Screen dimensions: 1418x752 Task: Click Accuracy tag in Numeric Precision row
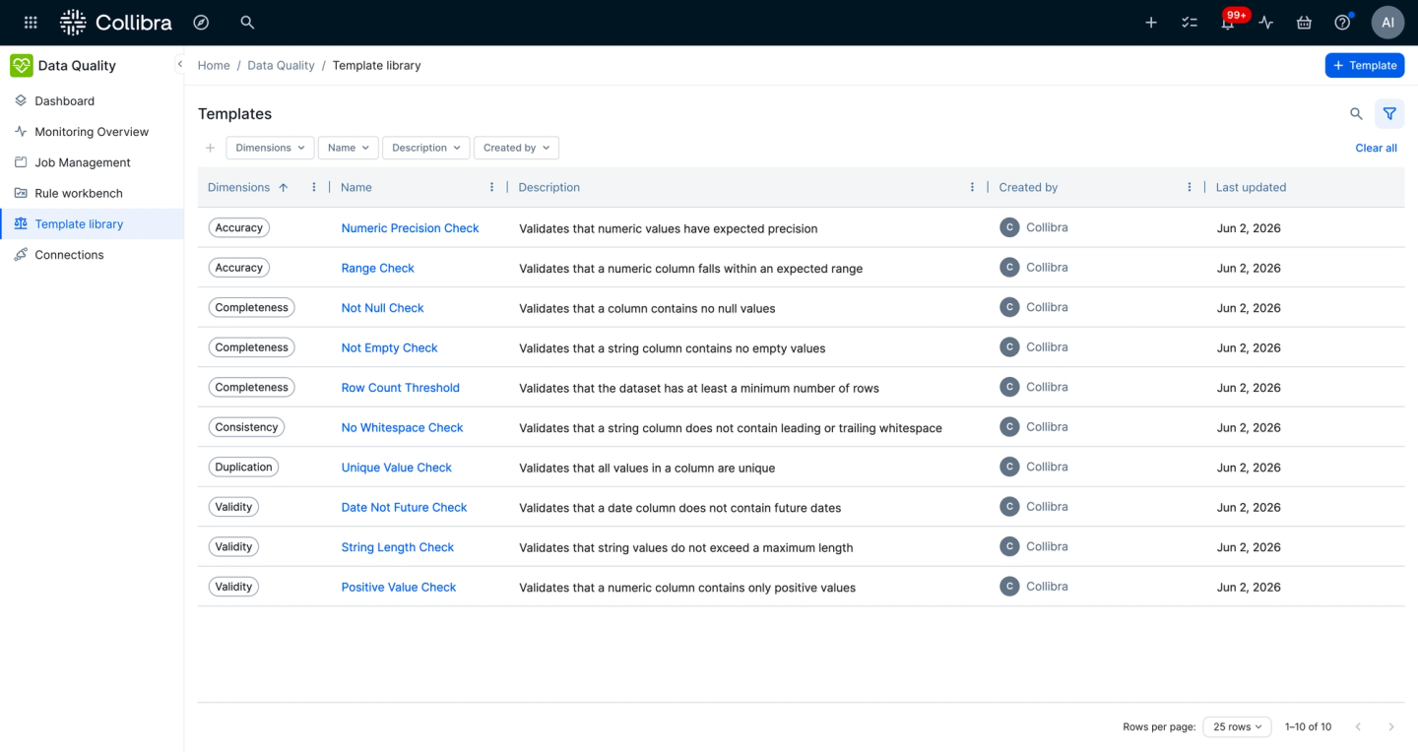click(x=238, y=227)
